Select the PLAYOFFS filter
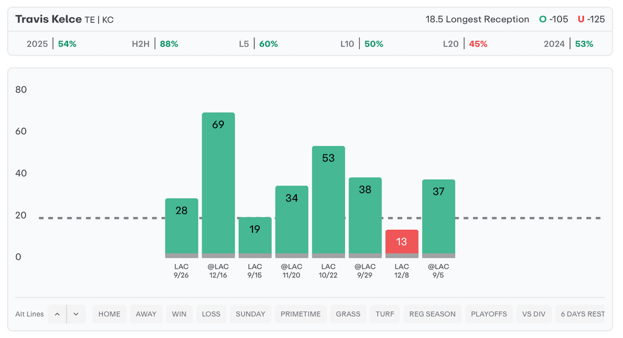623x338 pixels. click(489, 314)
